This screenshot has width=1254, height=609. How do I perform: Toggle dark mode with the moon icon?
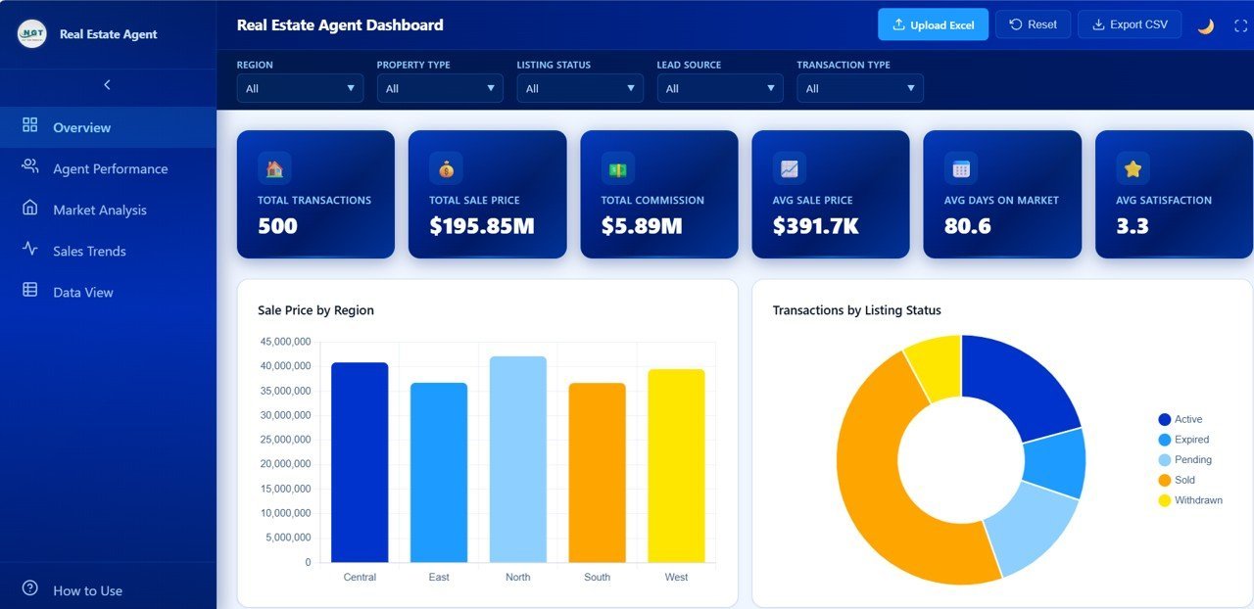click(1206, 23)
